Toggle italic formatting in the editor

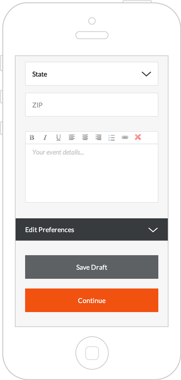point(45,137)
